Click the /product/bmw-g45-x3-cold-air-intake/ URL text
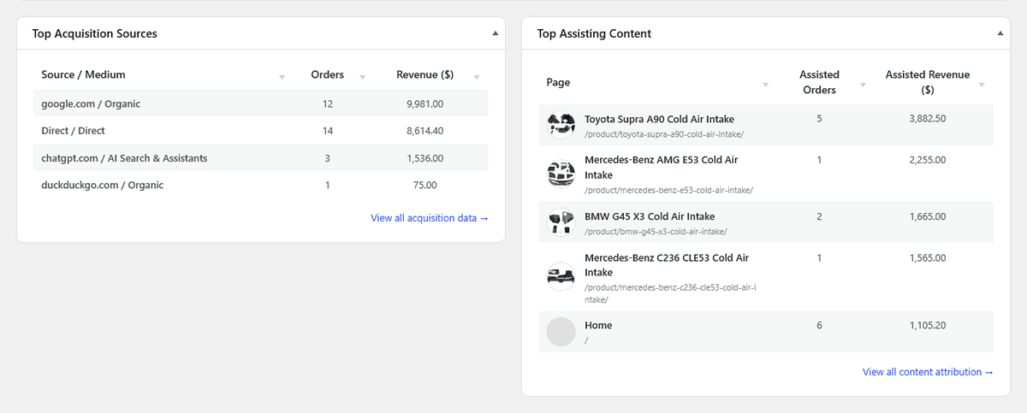 point(656,232)
